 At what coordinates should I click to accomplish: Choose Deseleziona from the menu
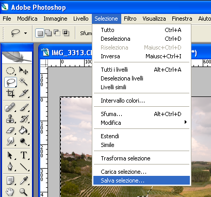click(141, 39)
